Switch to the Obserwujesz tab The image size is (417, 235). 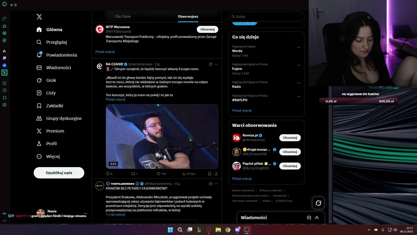click(188, 16)
